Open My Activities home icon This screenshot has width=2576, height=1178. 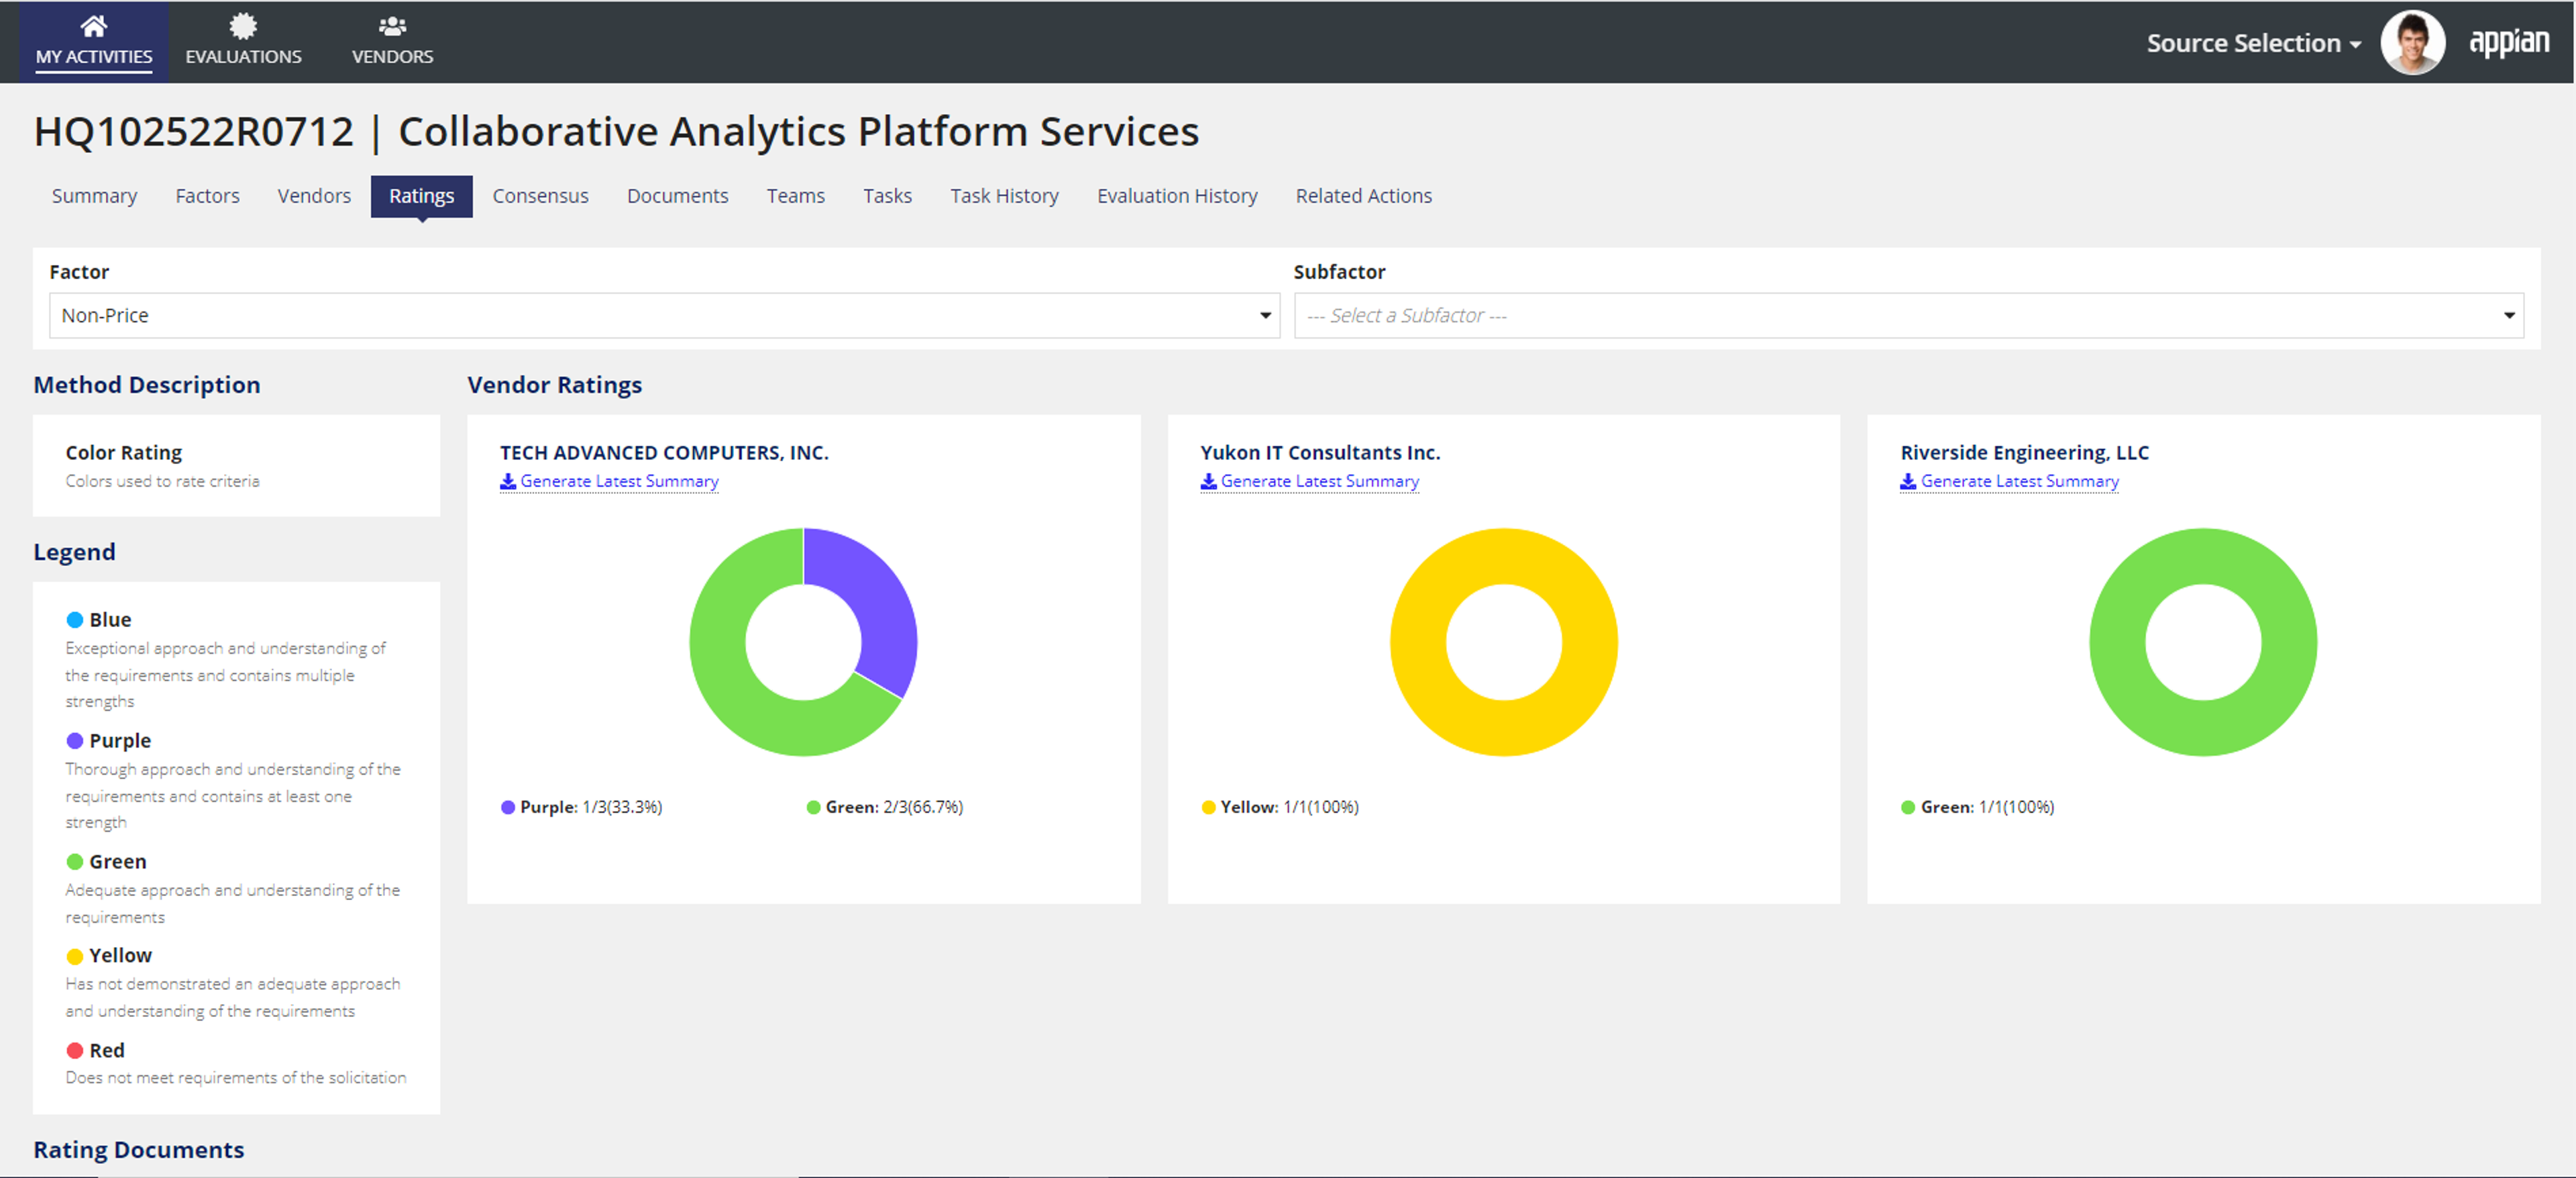point(93,26)
